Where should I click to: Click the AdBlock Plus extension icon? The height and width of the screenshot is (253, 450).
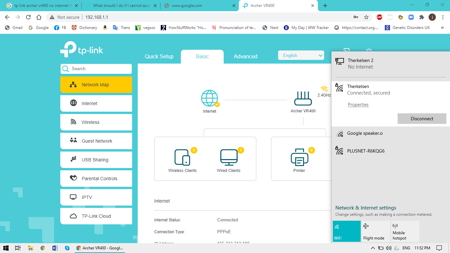(x=380, y=17)
